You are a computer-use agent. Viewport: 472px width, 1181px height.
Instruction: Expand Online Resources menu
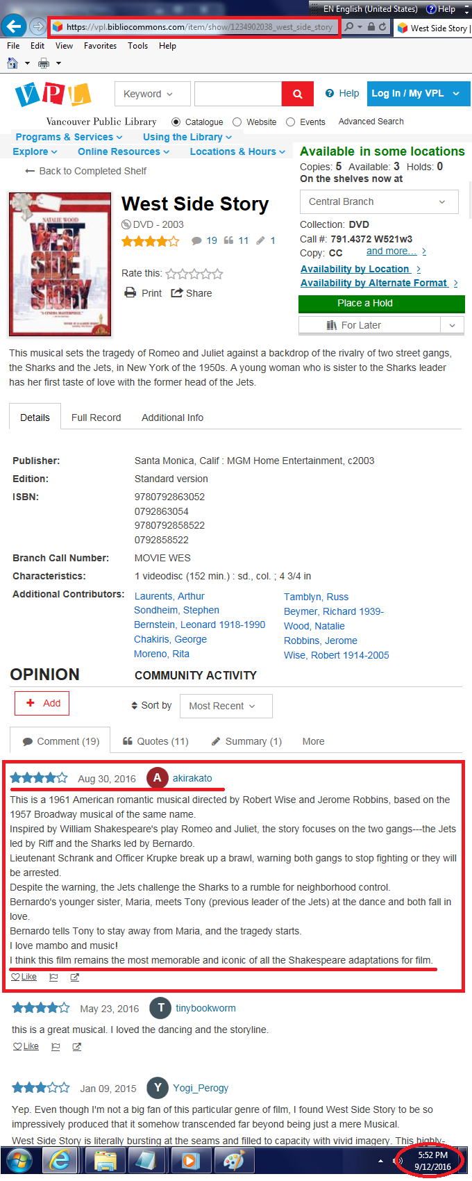[124, 151]
